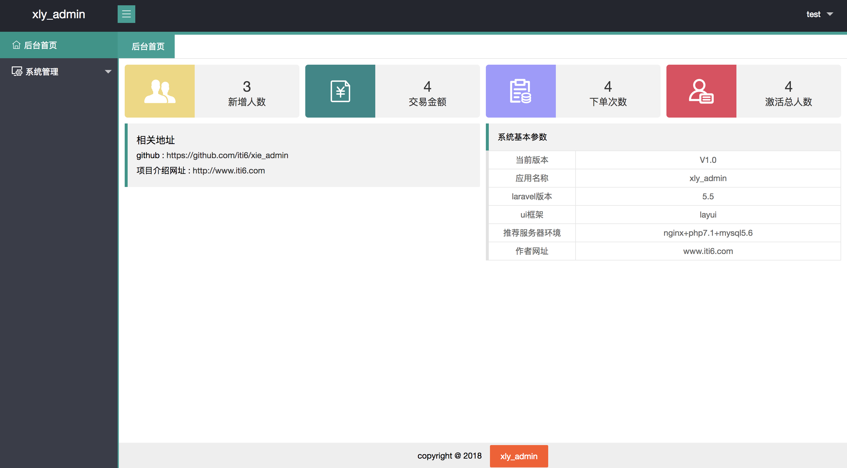Click the yellow users icon tile
Image resolution: width=847 pixels, height=468 pixels.
[x=159, y=91]
